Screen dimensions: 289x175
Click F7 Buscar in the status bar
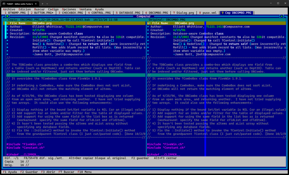pos(66,172)
